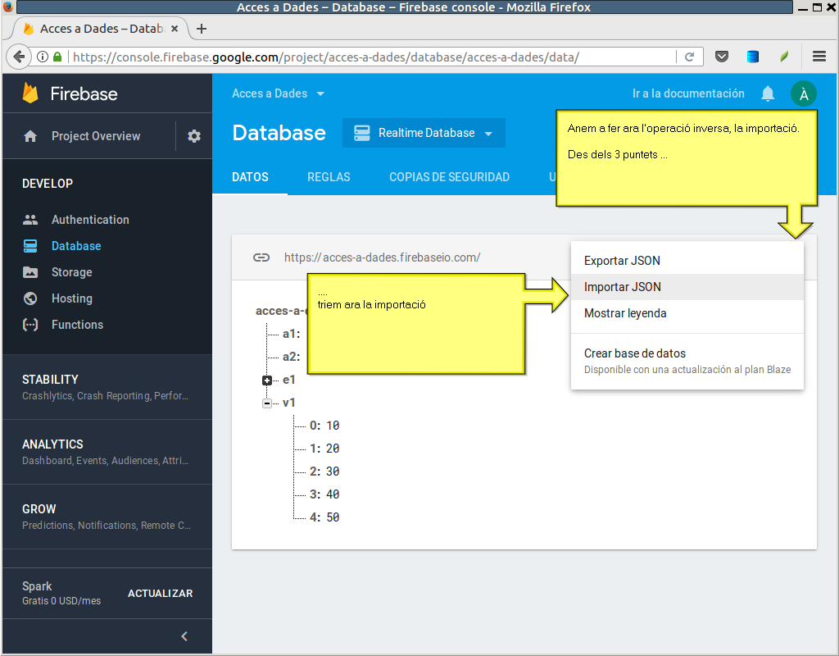
Task: Click the Spark plan label
Action: (x=37, y=586)
